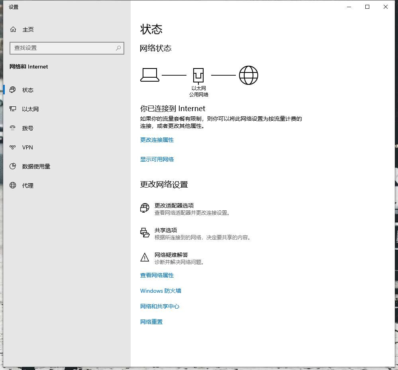This screenshot has width=398, height=370.
Task: Click the magnifier icon in search box
Action: point(118,48)
